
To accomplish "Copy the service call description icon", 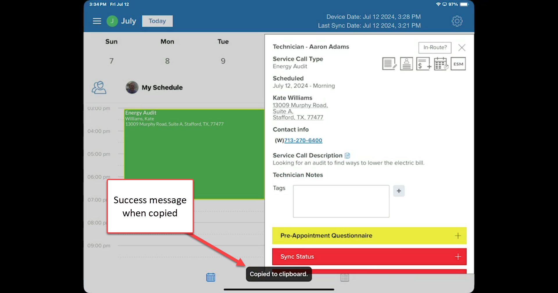I will (347, 156).
